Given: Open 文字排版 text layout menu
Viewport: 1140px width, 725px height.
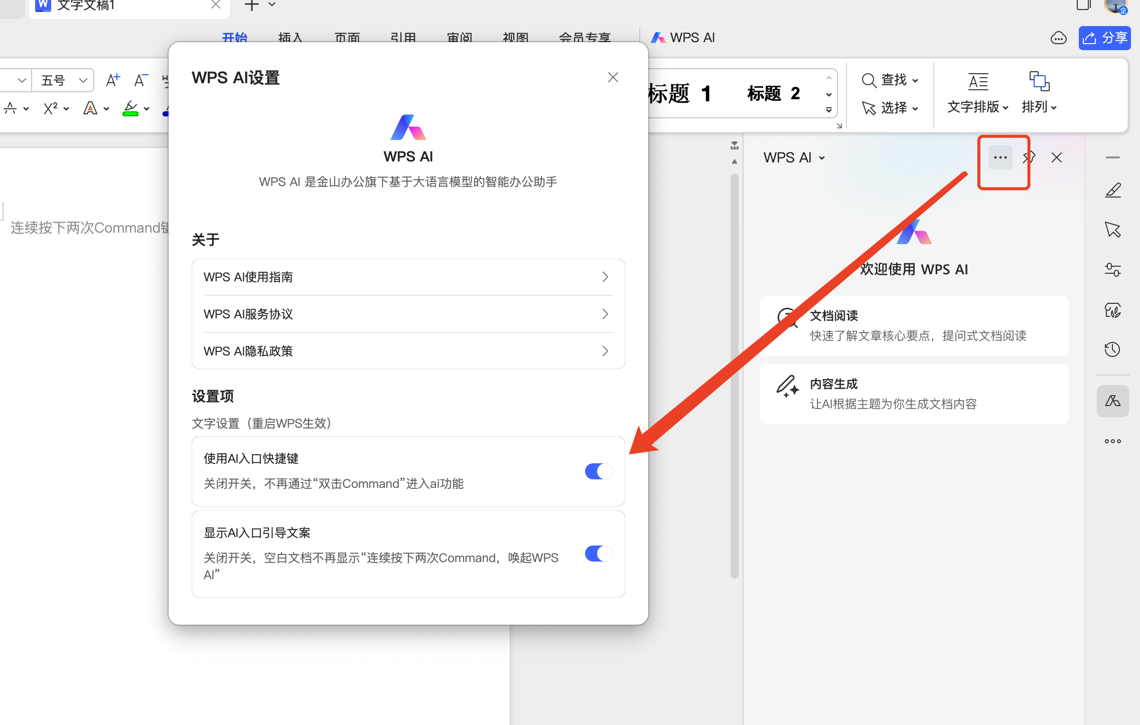Looking at the screenshot, I should pyautogui.click(x=977, y=93).
